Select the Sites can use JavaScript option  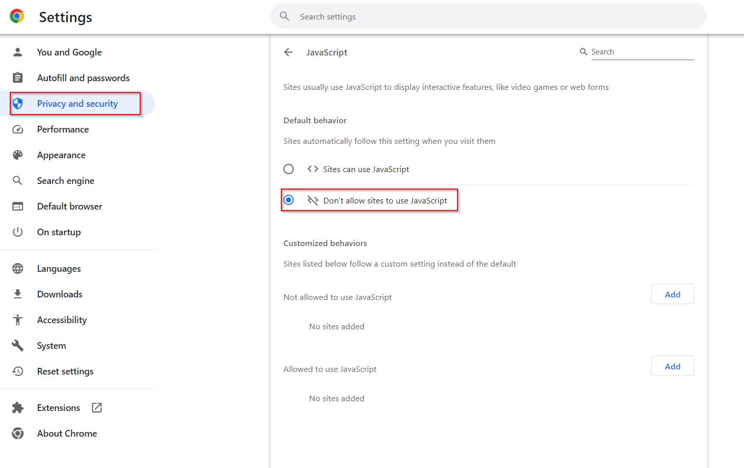pos(289,169)
